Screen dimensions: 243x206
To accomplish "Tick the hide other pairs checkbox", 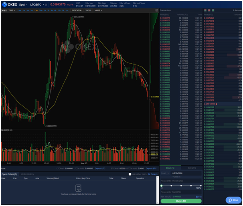I will (130, 174).
